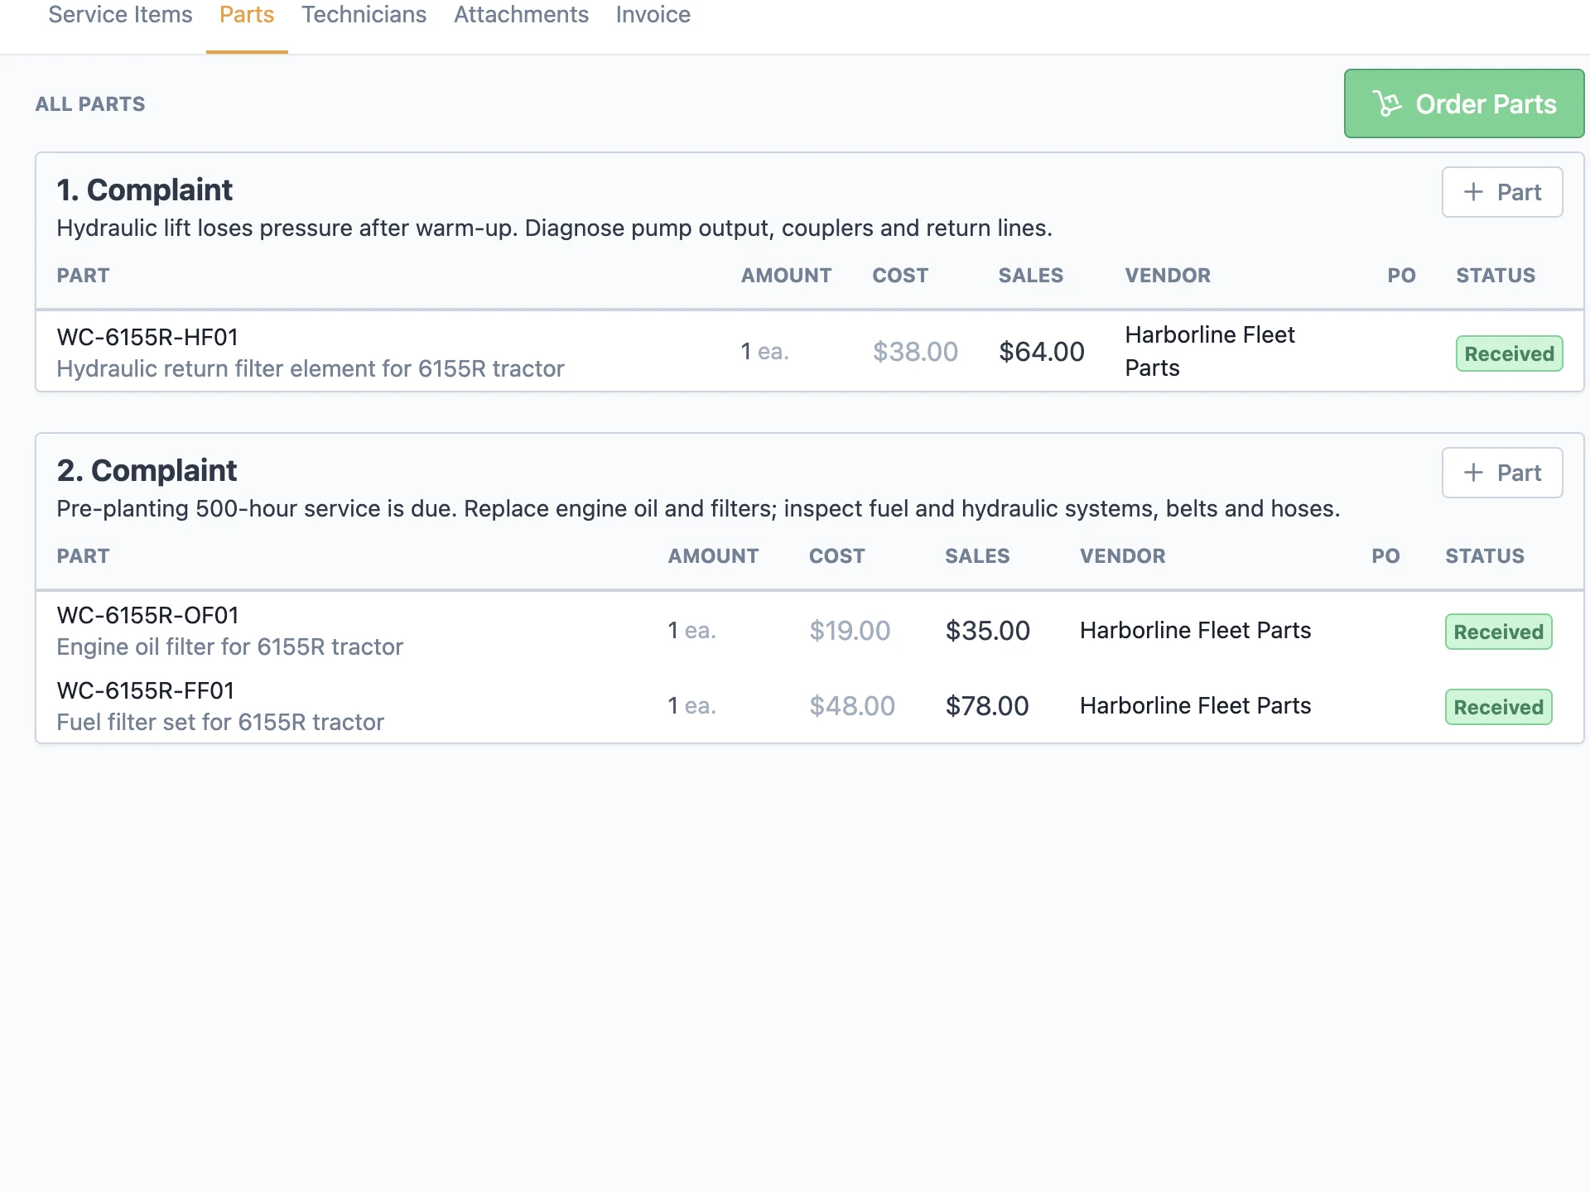This screenshot has width=1590, height=1192.
Task: Click the $38.00 cost value
Action: (915, 352)
